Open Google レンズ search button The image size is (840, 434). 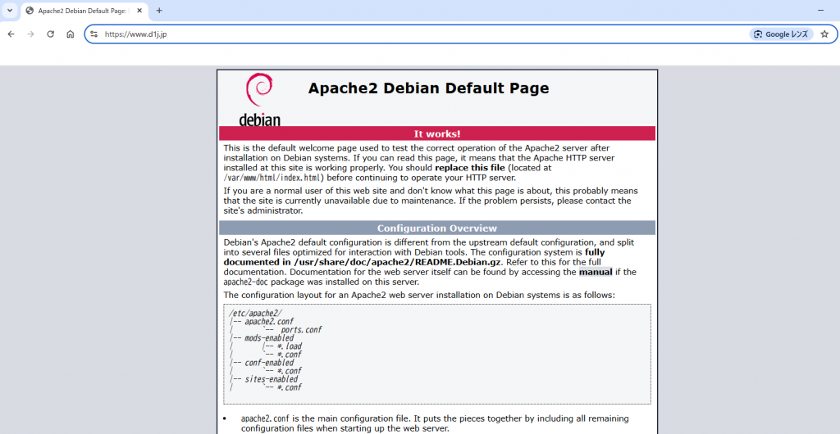tap(781, 34)
